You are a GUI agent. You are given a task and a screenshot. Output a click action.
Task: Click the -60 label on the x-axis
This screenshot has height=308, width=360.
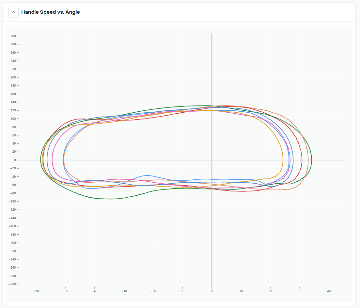[x=36, y=291]
